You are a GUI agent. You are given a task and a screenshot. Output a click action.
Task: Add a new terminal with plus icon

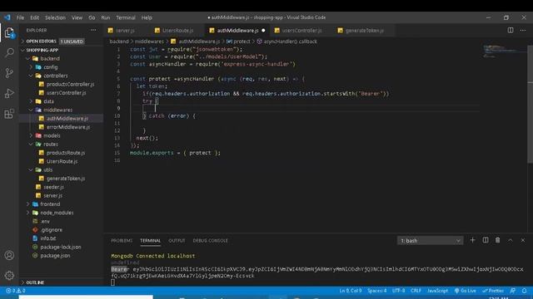472,240
